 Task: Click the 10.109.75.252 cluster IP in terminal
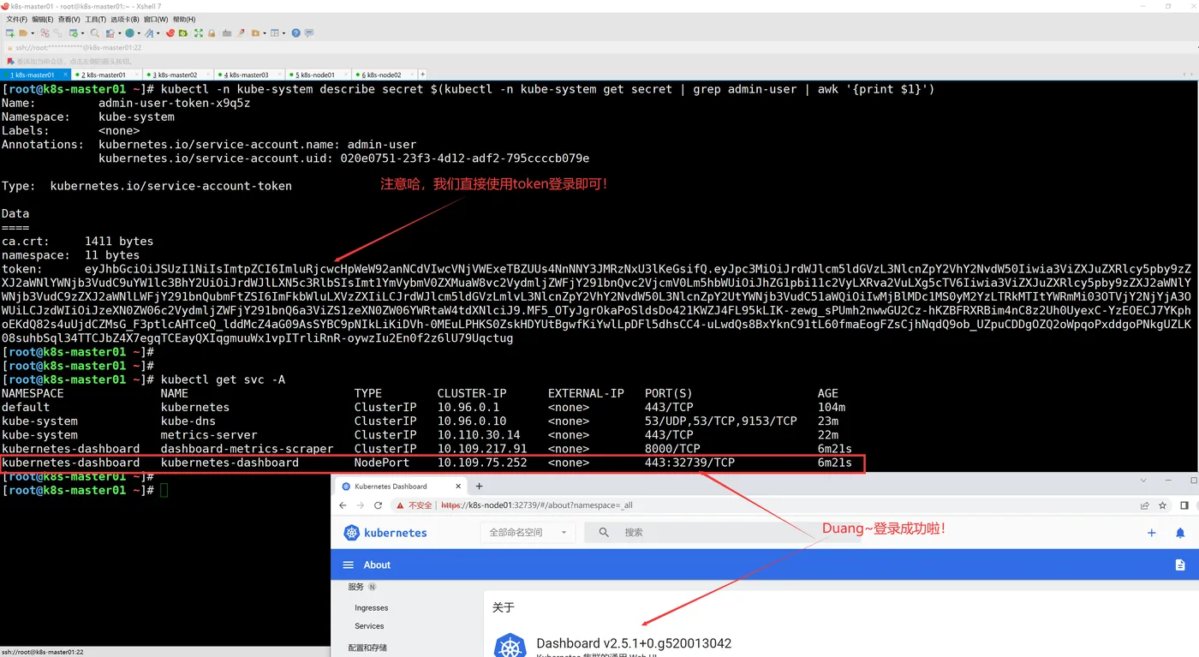[x=482, y=463]
